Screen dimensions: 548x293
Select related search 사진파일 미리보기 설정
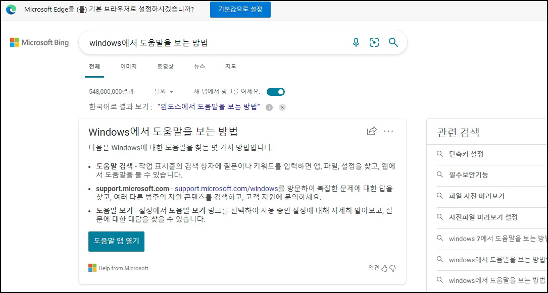click(x=483, y=217)
